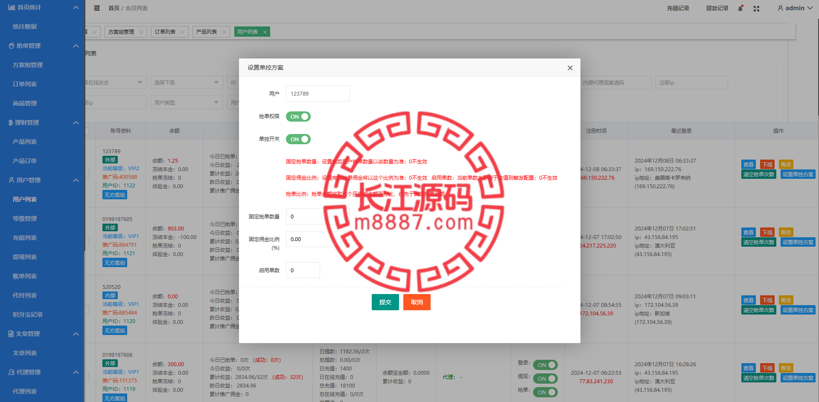Open 充值记录 in the top bar
The width and height of the screenshot is (819, 402).
point(678,8)
